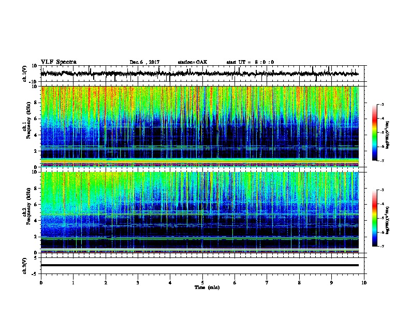Viewport: 410px width, 317px height.
Task: Click the "ch.3(V)" axis label
Action: tap(24, 266)
